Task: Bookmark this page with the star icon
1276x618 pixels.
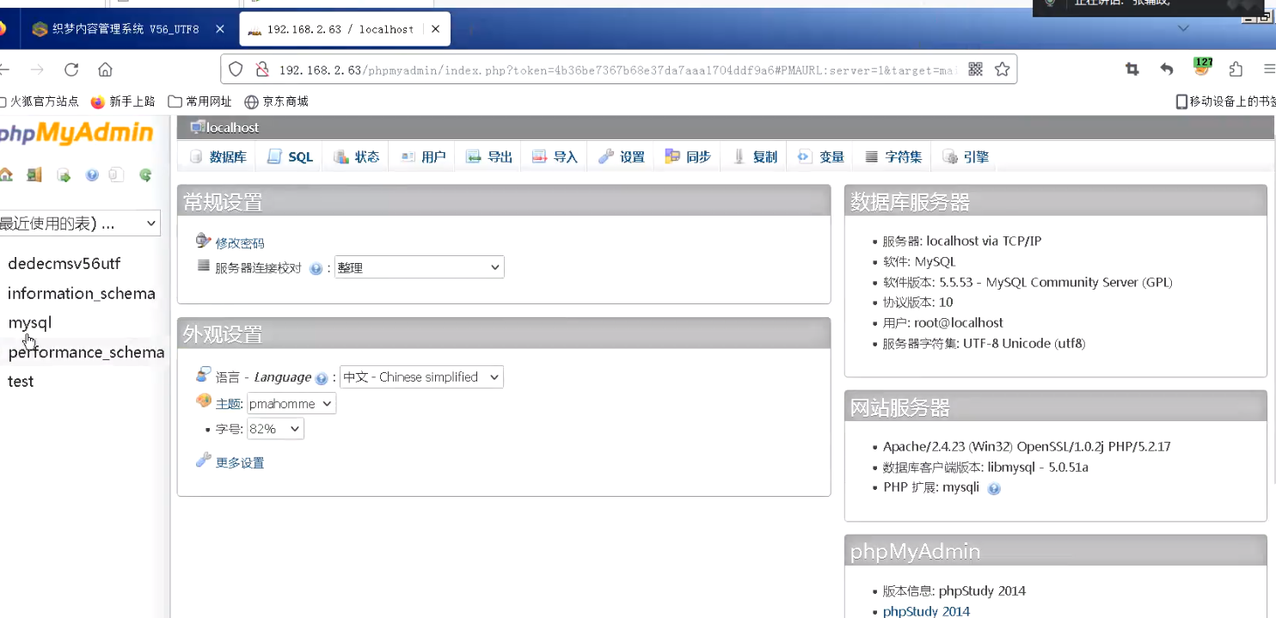Action: pos(1002,70)
